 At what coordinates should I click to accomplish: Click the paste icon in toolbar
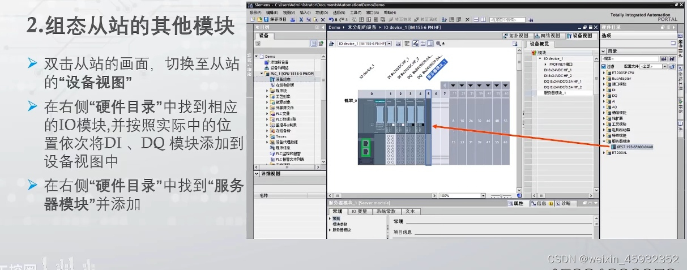click(x=315, y=19)
